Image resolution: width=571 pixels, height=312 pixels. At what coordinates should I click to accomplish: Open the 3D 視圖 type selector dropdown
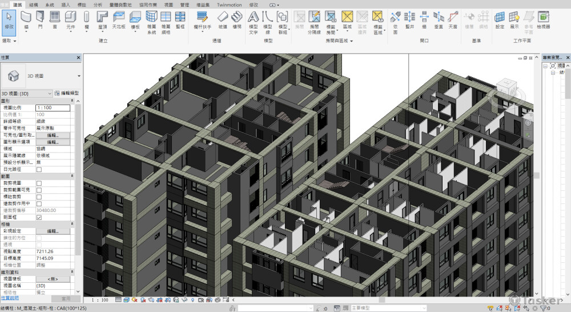point(79,75)
